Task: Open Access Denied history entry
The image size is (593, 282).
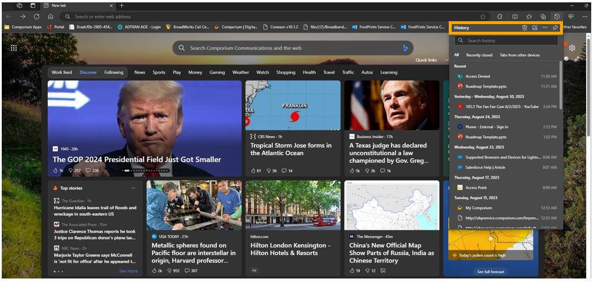Action: [x=506, y=76]
